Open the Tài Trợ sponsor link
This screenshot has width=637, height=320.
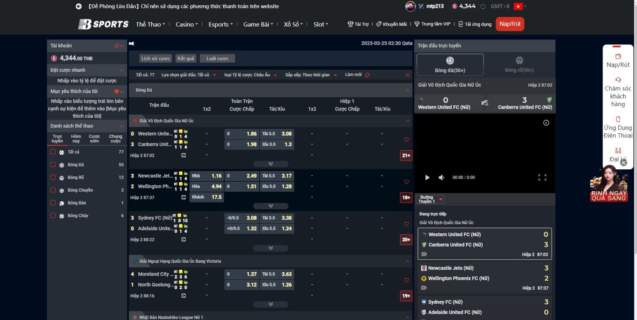358,24
